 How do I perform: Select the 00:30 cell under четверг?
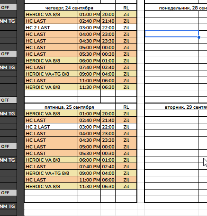(x=108, y=54)
